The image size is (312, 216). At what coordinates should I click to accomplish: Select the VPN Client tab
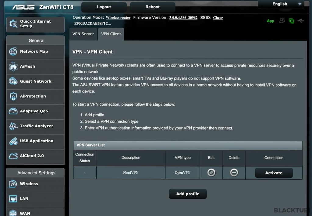point(111,34)
